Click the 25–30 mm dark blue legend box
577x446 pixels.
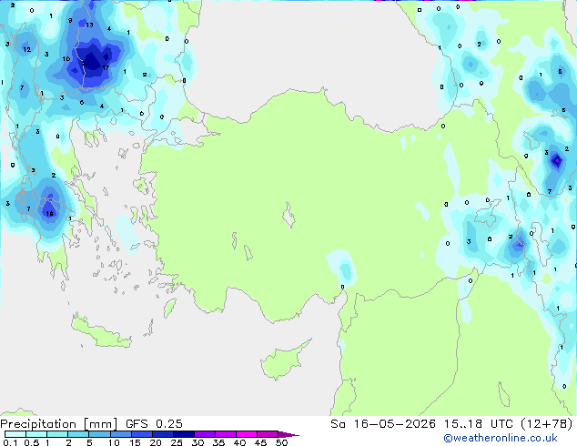[183, 434]
